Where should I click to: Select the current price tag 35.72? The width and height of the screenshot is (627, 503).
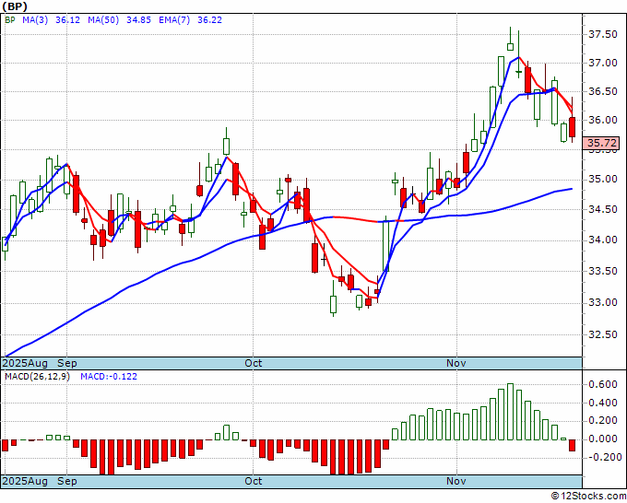(601, 143)
